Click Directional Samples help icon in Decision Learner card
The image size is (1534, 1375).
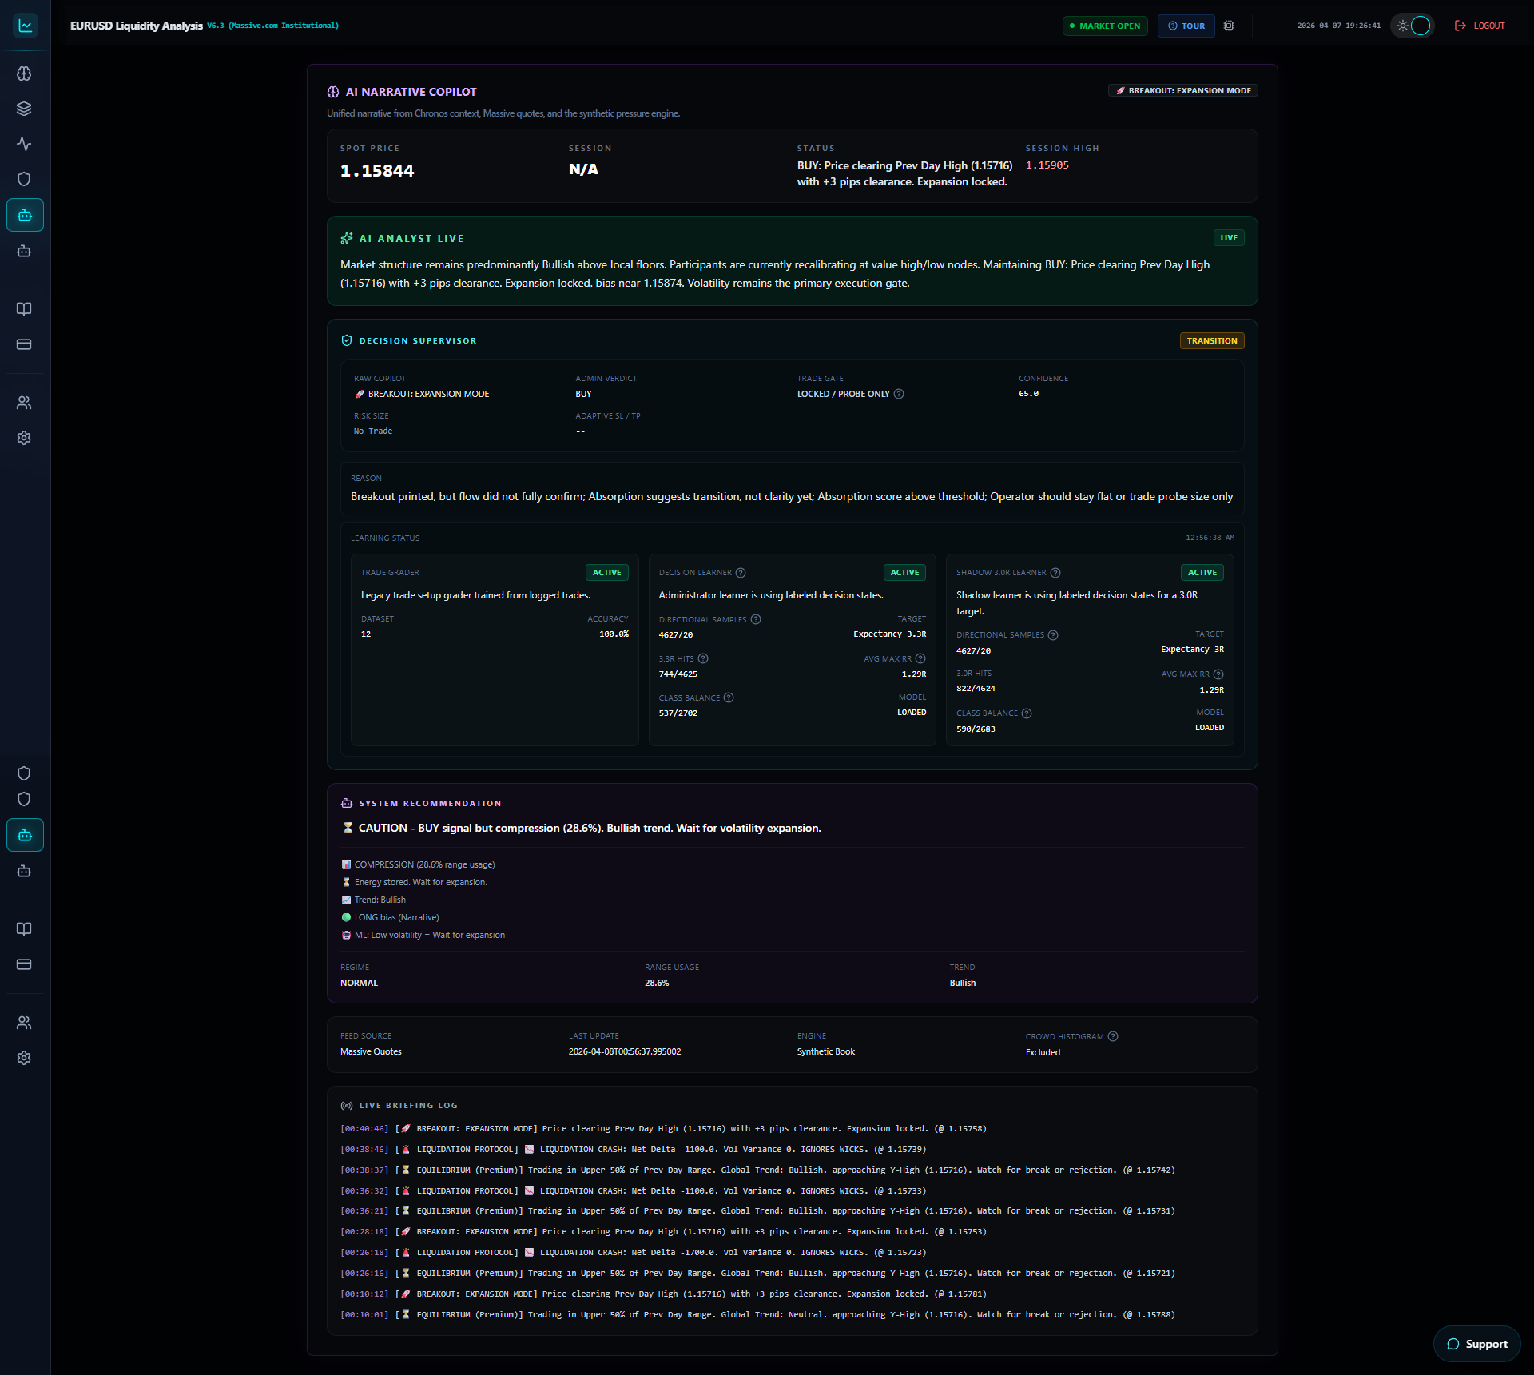pyautogui.click(x=756, y=620)
